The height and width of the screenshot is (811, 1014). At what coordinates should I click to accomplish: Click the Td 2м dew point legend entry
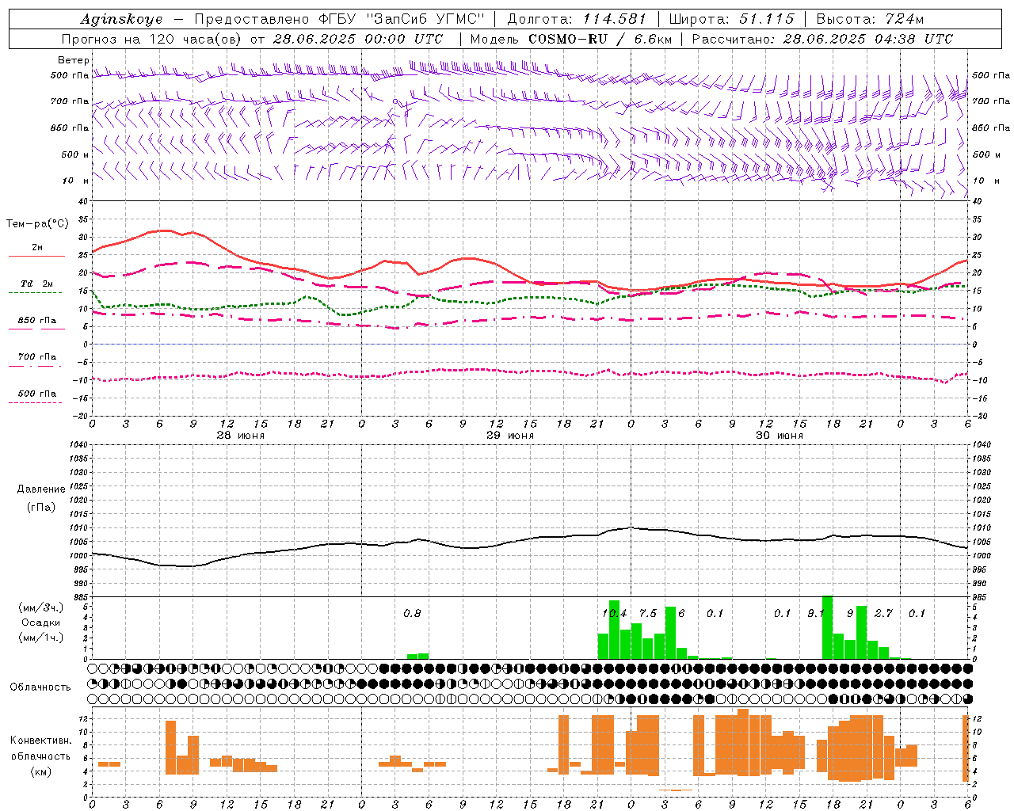37,284
